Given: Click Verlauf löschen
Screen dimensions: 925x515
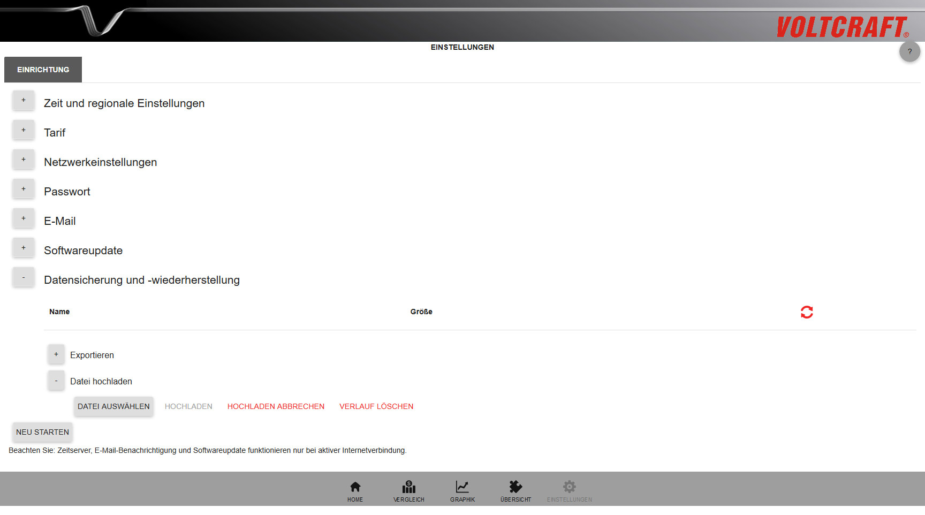Looking at the screenshot, I should [x=376, y=406].
